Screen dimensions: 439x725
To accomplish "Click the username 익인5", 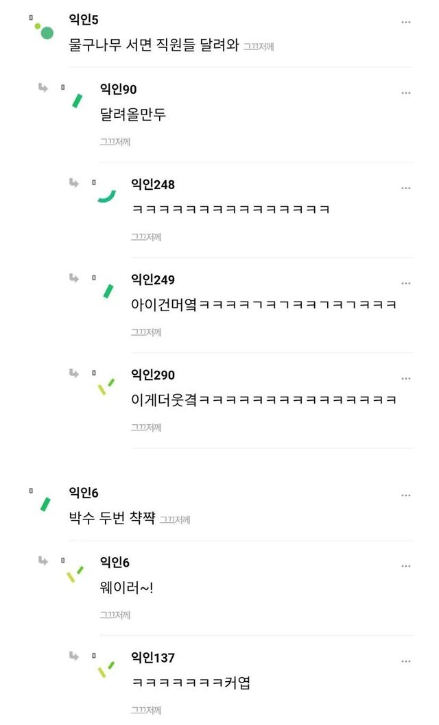I will point(84,20).
